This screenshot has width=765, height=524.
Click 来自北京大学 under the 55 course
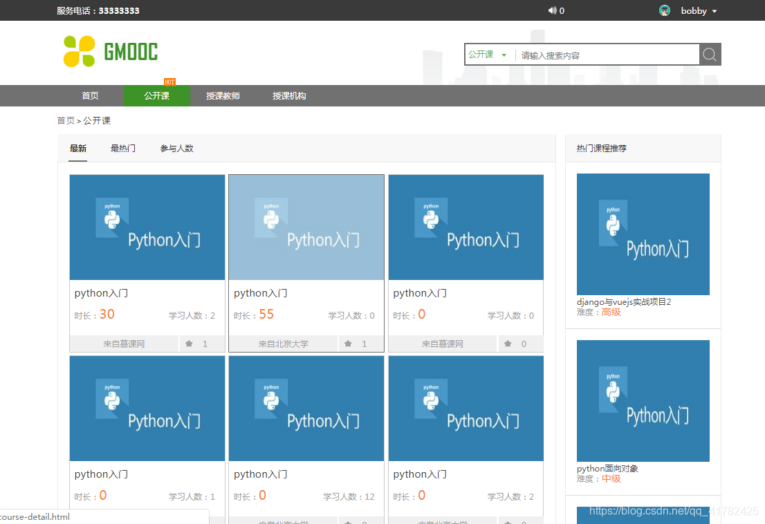tap(283, 344)
